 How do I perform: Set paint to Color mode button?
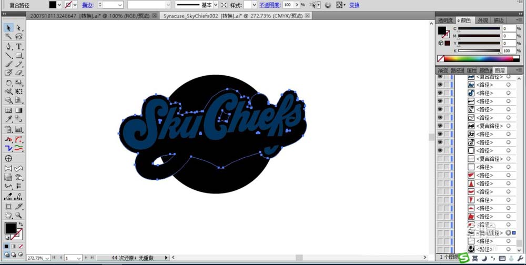6,246
